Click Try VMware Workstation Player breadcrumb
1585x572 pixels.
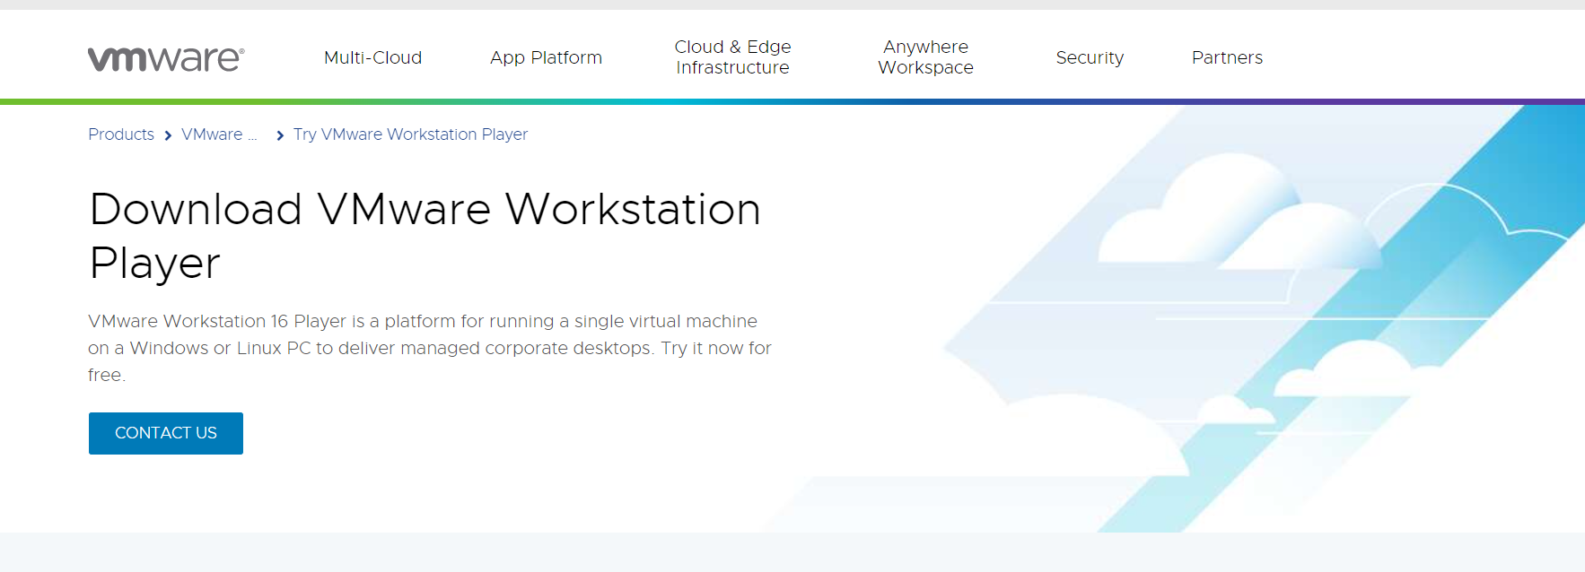coord(410,134)
